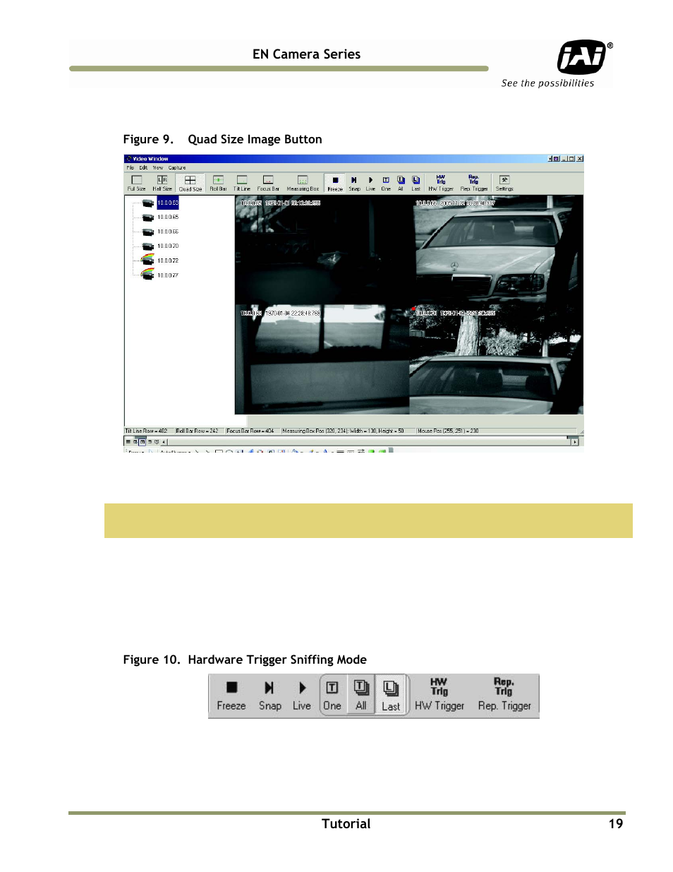Screen dimensions: 673x872
Task: Choose Last mode in Video Window toolbar
Action: pyautogui.click(x=416, y=184)
